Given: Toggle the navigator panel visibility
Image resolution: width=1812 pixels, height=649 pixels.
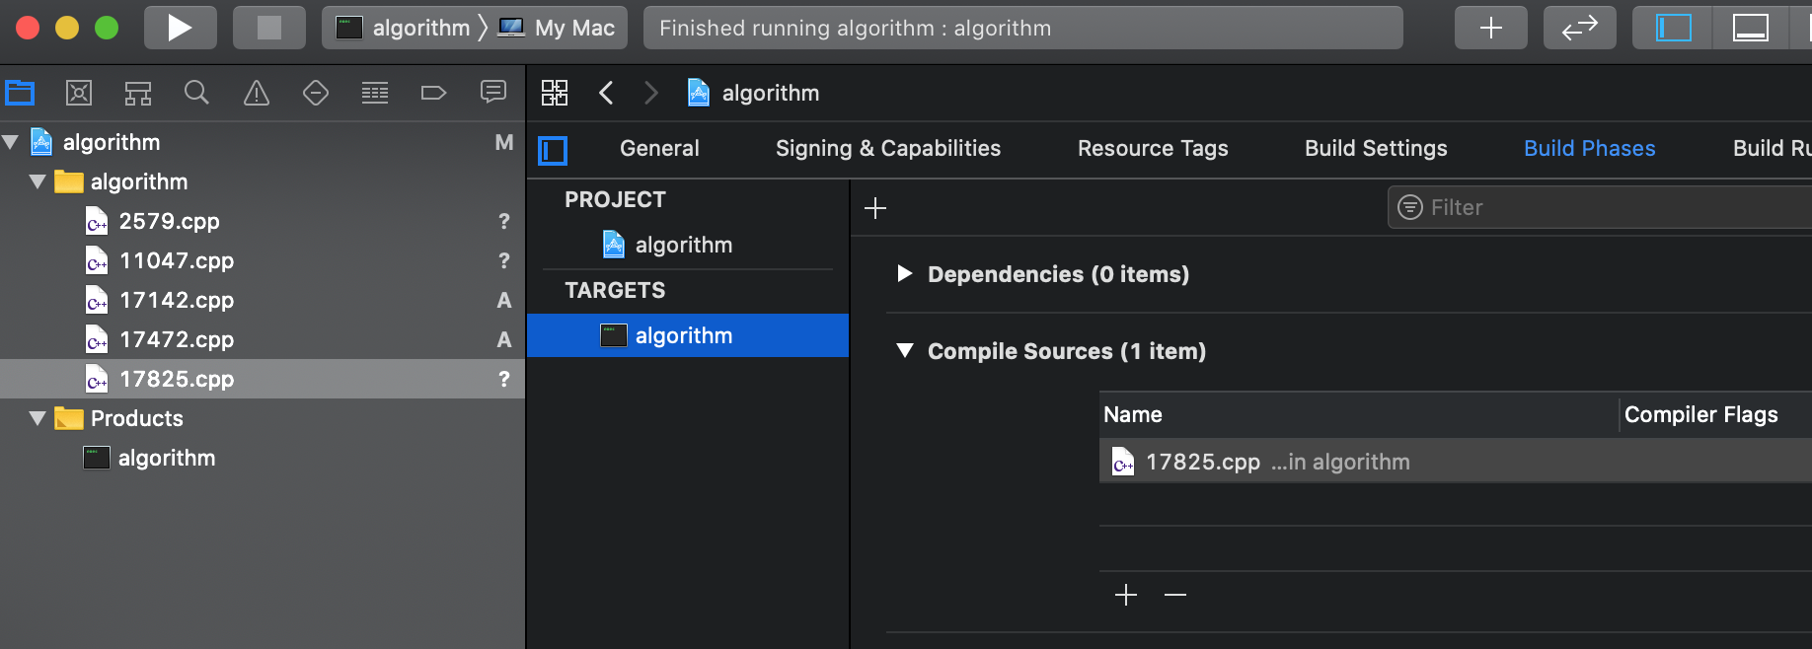Looking at the screenshot, I should 1673,28.
